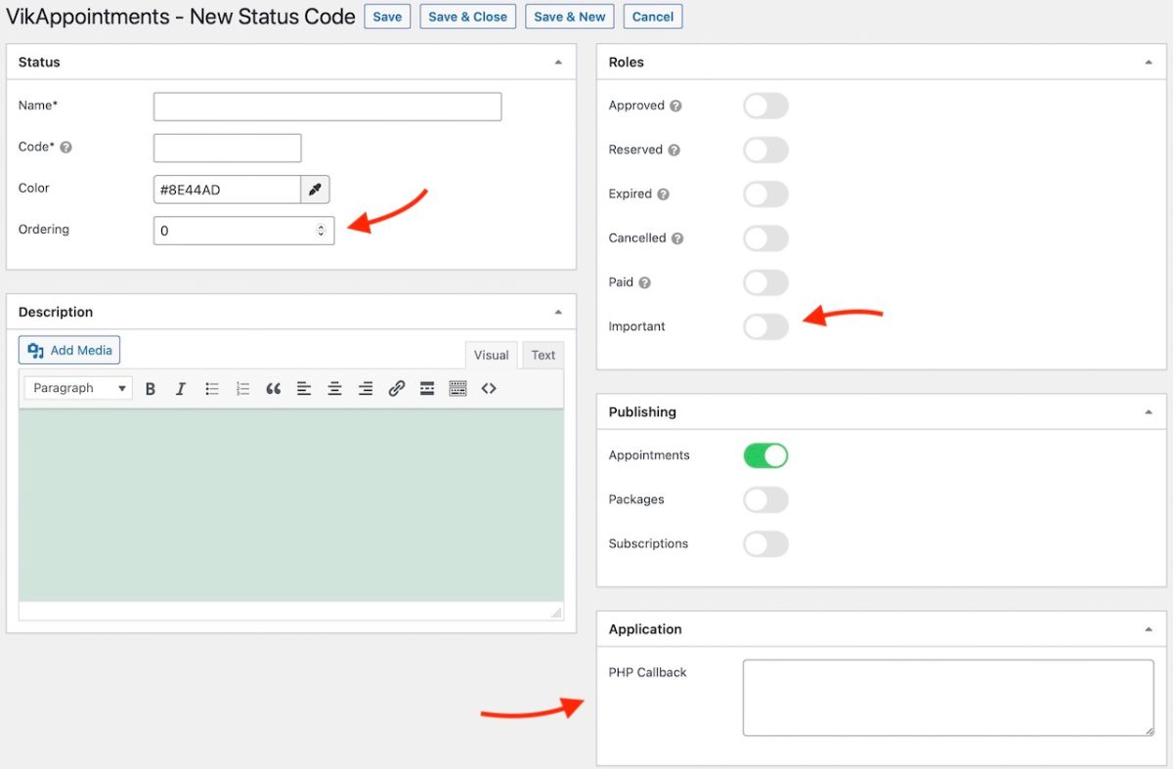Enable the Expired role toggle
The height and width of the screenshot is (769, 1173).
coord(765,194)
